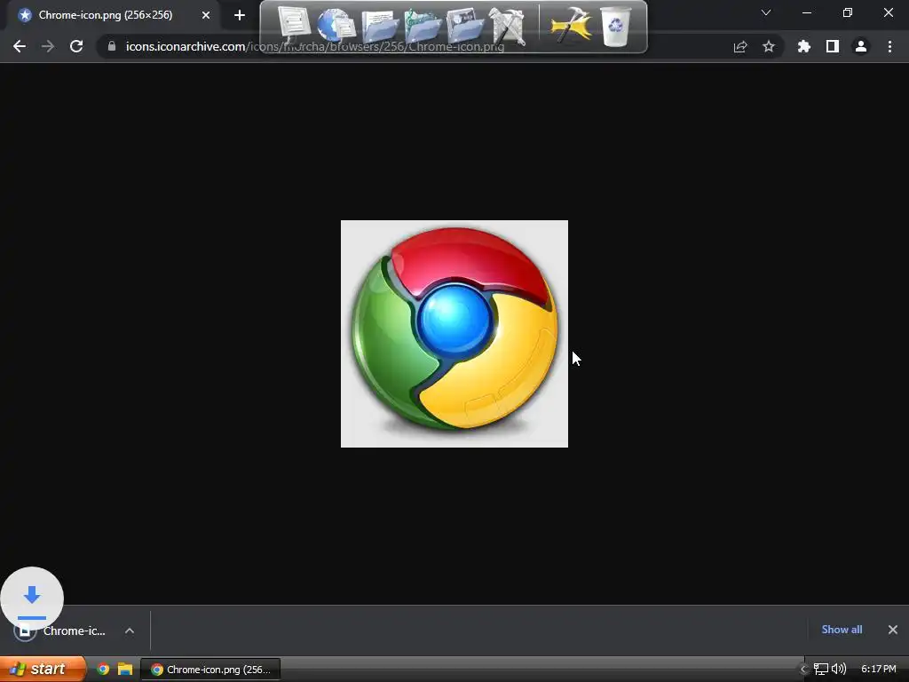The image size is (909, 682).
Task: Open file explorer from quick launch
Action: [x=125, y=669]
